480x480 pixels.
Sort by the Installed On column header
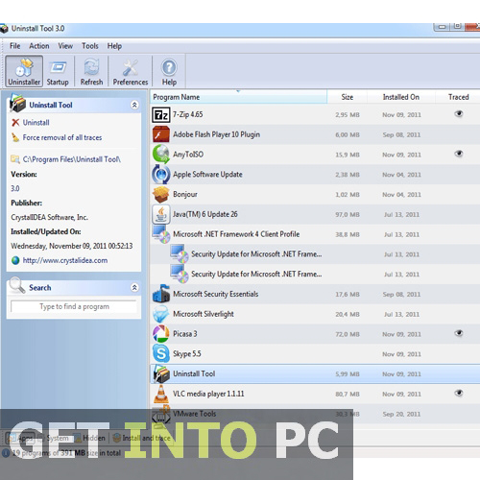pos(401,97)
